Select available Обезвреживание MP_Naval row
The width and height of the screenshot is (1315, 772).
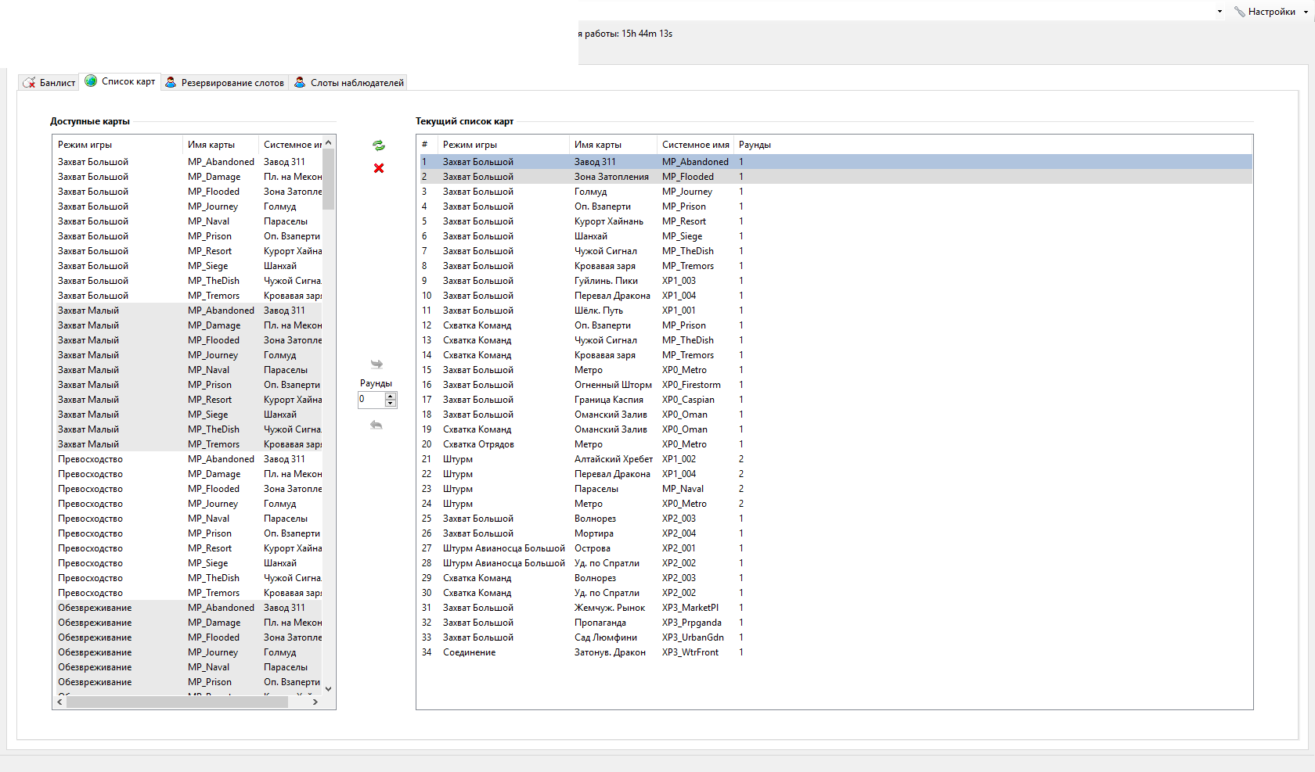pos(188,667)
